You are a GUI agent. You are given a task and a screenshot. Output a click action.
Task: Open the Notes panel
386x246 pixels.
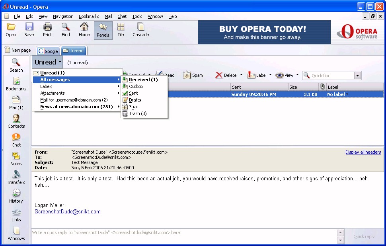coord(16,159)
